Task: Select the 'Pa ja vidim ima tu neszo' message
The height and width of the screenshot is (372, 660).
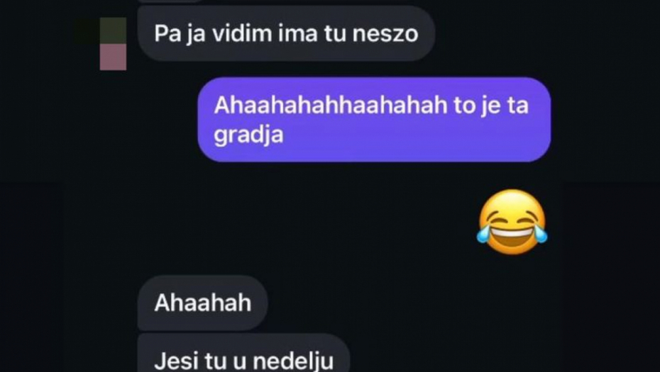Action: click(286, 33)
